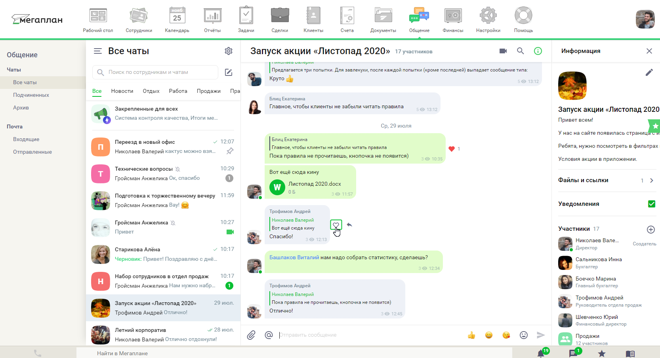The height and width of the screenshot is (358, 660).
Task: Toggle Уведомления checkbox
Action: (x=652, y=204)
